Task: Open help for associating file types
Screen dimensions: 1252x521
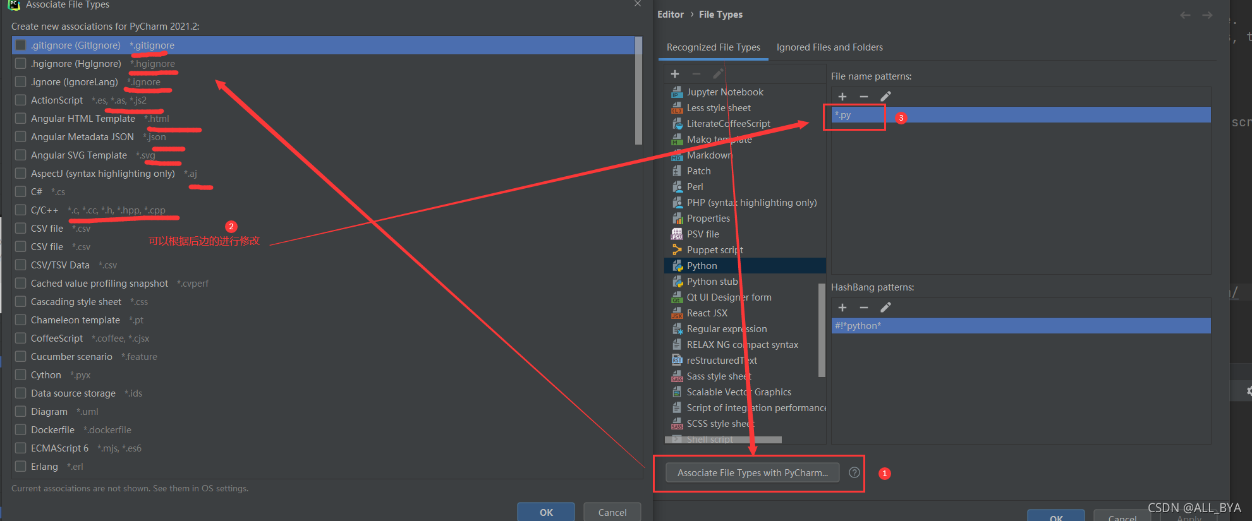Action: (854, 472)
